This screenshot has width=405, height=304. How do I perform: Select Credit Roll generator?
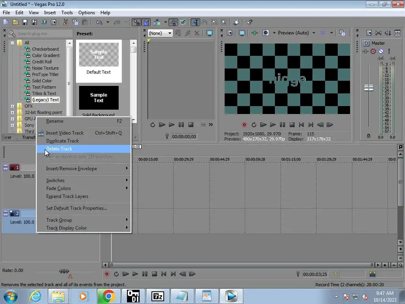(42, 62)
